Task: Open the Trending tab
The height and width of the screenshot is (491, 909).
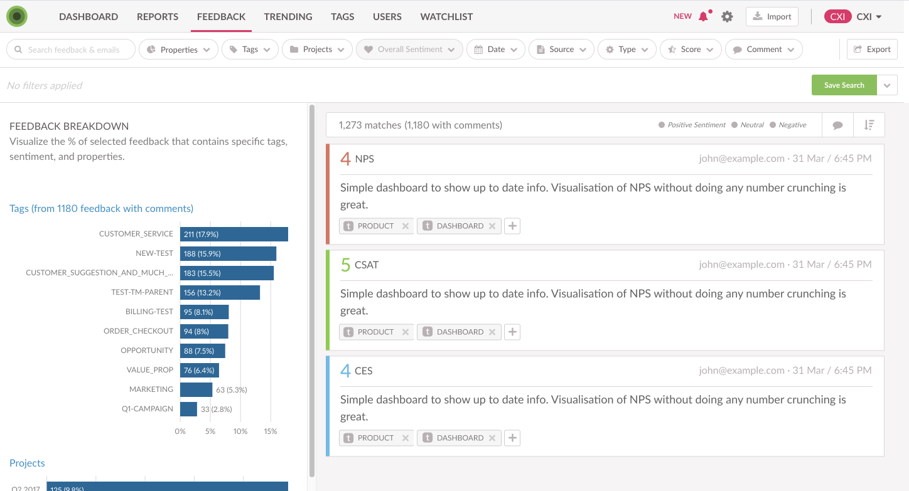Action: tap(288, 17)
